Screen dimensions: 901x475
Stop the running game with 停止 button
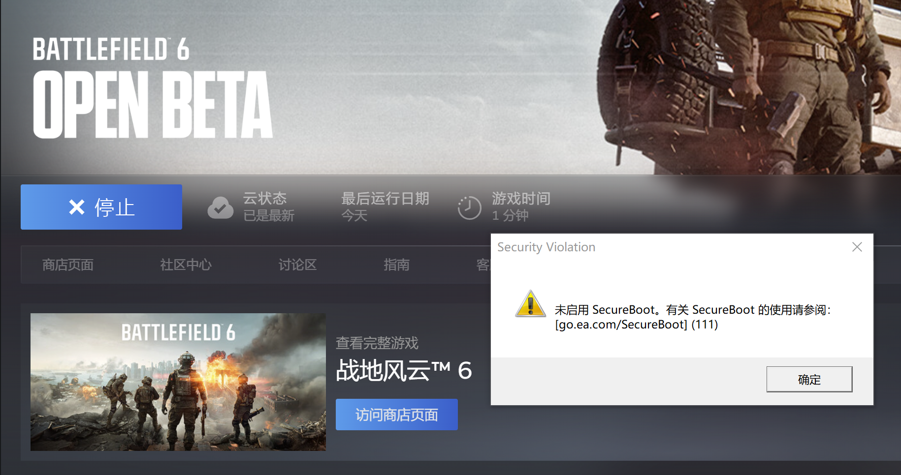point(101,207)
